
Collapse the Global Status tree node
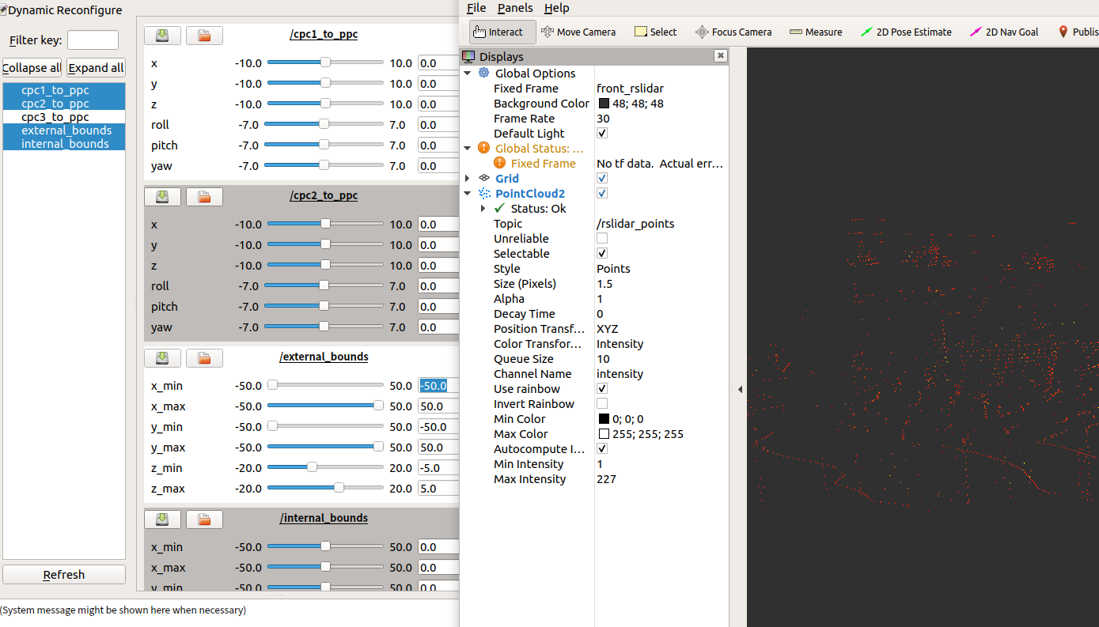[x=467, y=148]
